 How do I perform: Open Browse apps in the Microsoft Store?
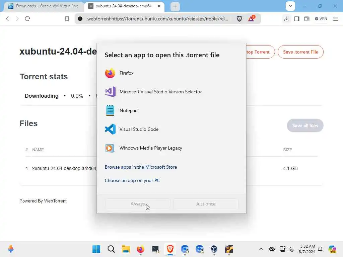click(141, 167)
